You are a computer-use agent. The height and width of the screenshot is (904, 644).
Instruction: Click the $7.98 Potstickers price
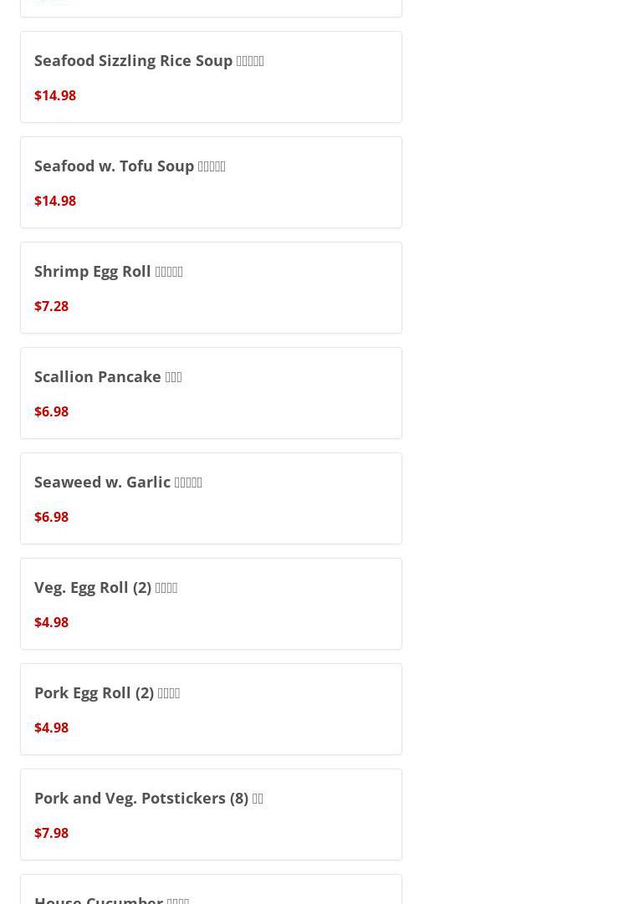(51, 833)
